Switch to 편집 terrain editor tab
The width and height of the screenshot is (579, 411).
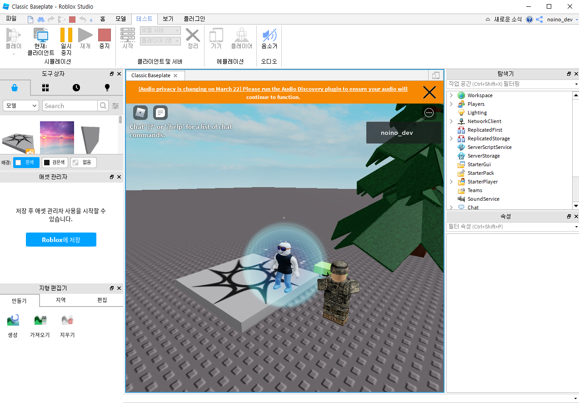(102, 300)
